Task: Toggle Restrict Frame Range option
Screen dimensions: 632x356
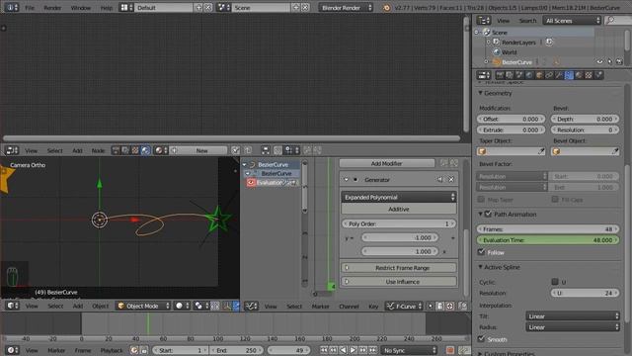Action: pyautogui.click(x=399, y=268)
